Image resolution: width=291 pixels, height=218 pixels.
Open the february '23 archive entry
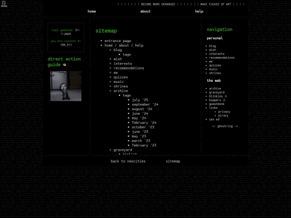tap(144, 145)
